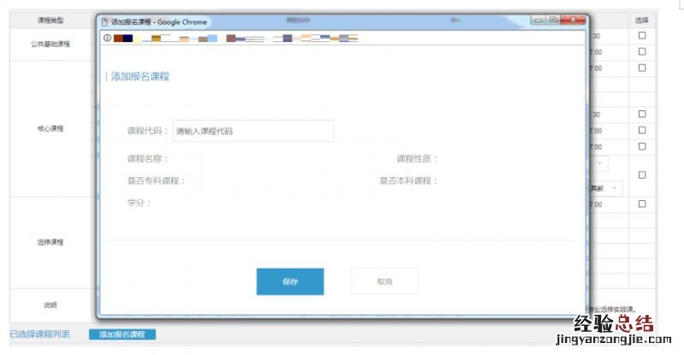Tick the third checkbox in the 核心课程 rows
684x355 pixels.
click(642, 146)
